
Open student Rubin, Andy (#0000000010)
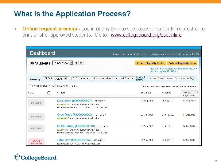[x=76, y=126]
